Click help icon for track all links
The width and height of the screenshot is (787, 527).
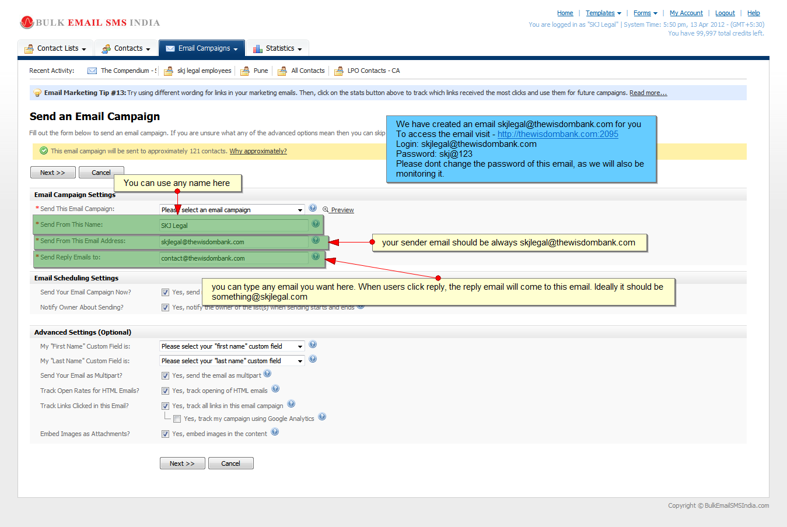point(291,404)
